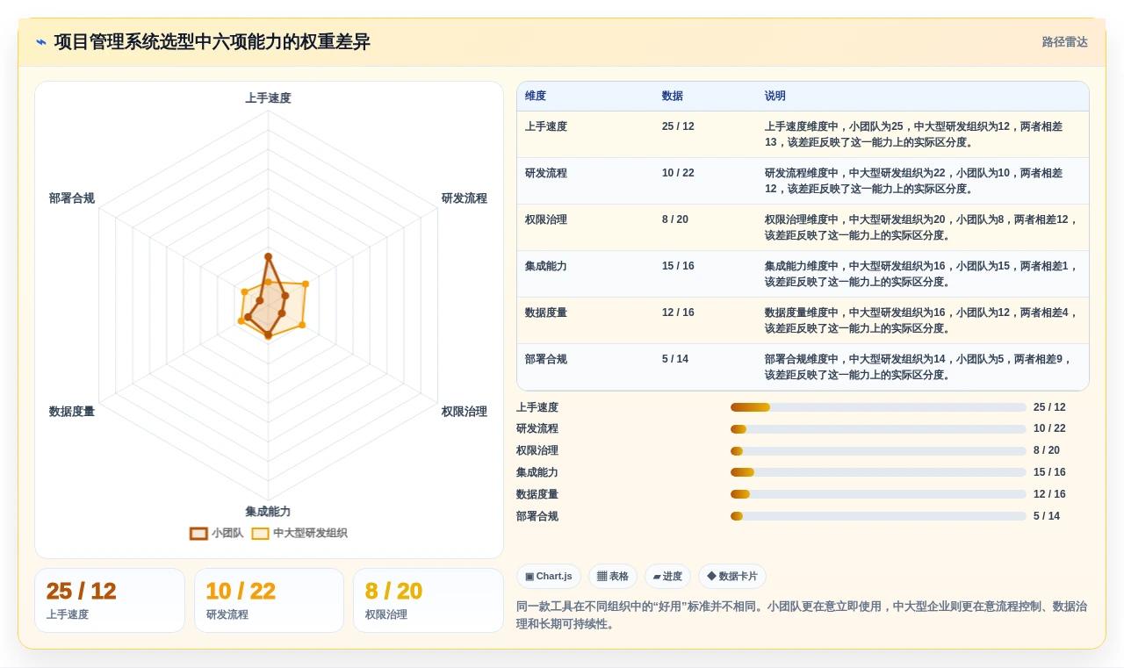Click the 上手速度 description mentioning 相差13
Screen dimensions: 1124x668
[913, 134]
